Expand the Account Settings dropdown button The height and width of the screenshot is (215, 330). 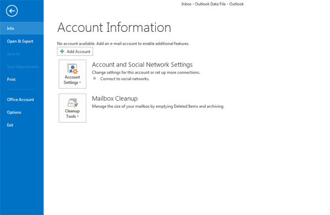click(73, 74)
